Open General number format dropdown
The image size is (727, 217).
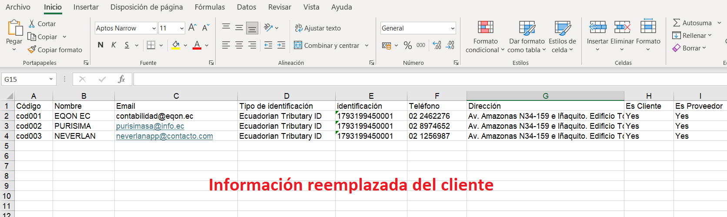click(452, 28)
